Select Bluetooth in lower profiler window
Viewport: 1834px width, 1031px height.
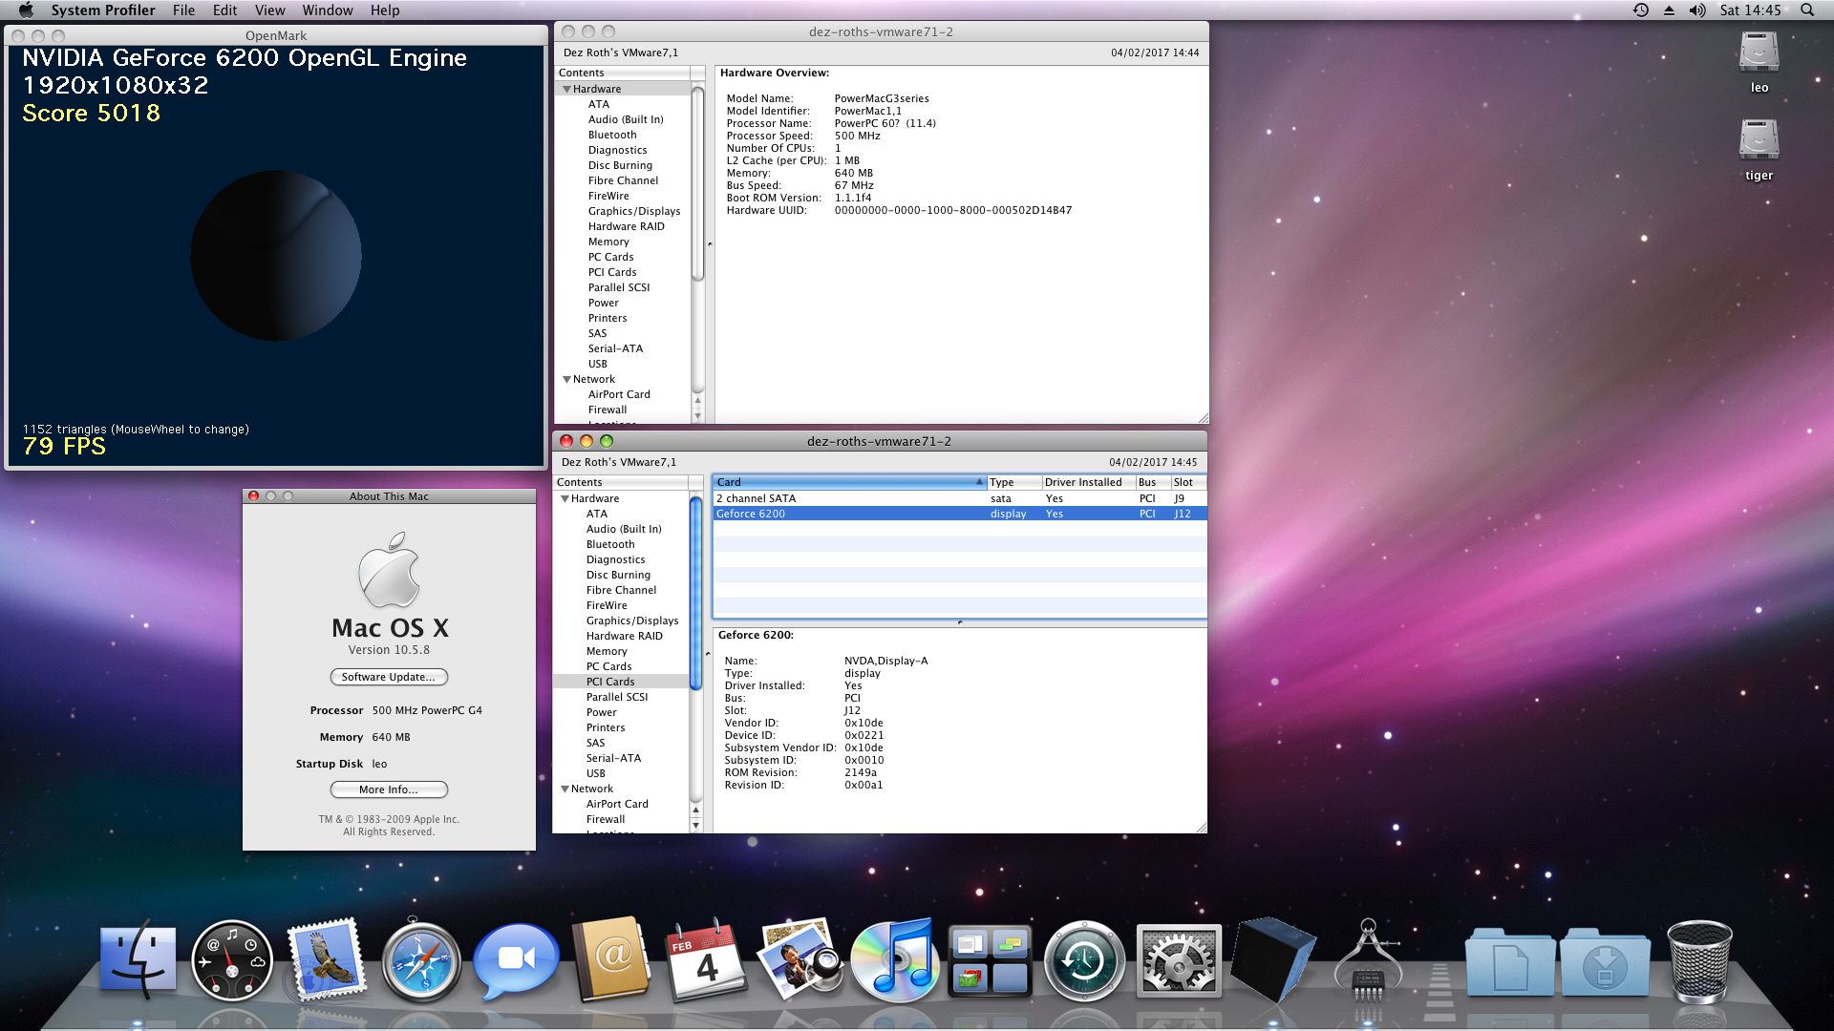pyautogui.click(x=610, y=544)
